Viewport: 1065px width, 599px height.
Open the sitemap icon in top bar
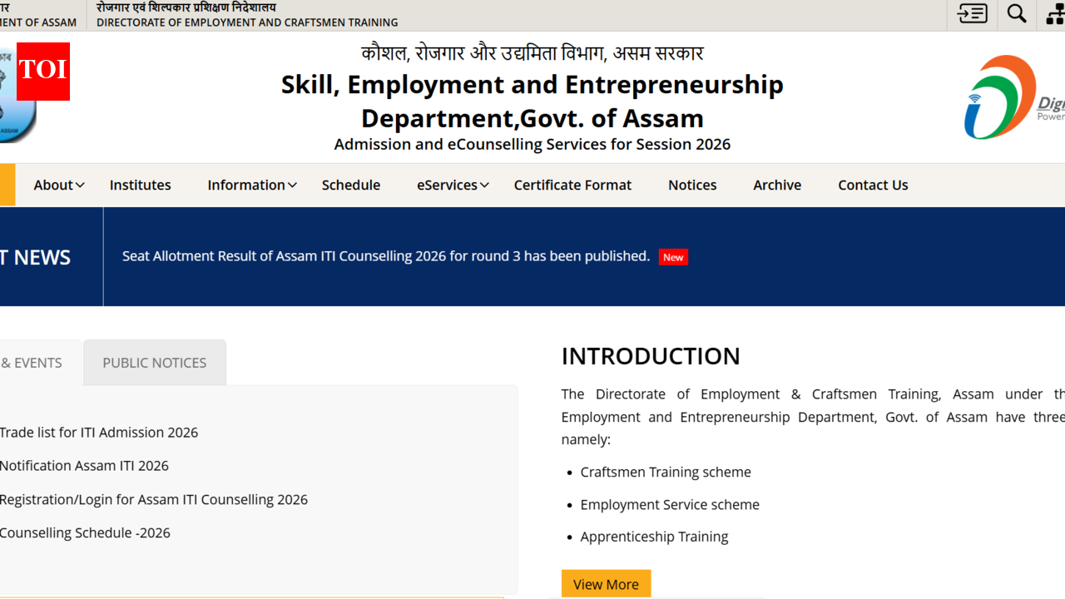coord(1055,13)
